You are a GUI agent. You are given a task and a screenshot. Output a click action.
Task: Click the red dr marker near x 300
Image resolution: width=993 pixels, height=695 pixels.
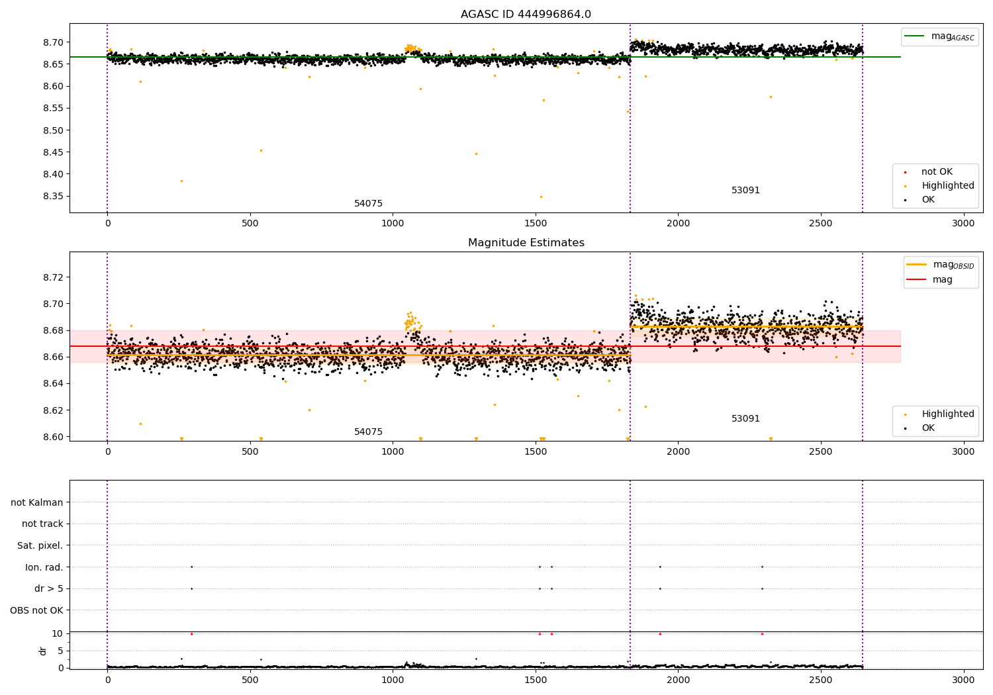coord(191,634)
